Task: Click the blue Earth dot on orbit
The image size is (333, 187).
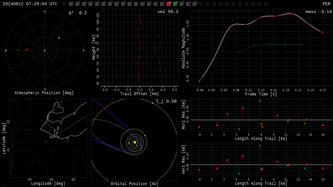Action: [142, 148]
